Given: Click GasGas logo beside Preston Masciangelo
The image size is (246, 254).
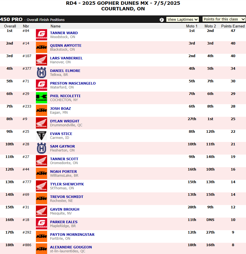Looking at the screenshot, I should (42, 85).
